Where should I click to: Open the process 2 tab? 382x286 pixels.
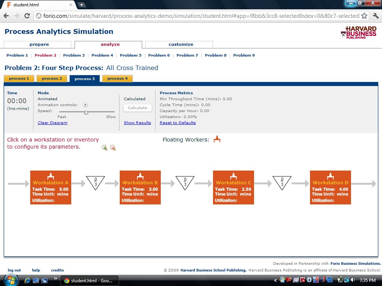[52, 78]
